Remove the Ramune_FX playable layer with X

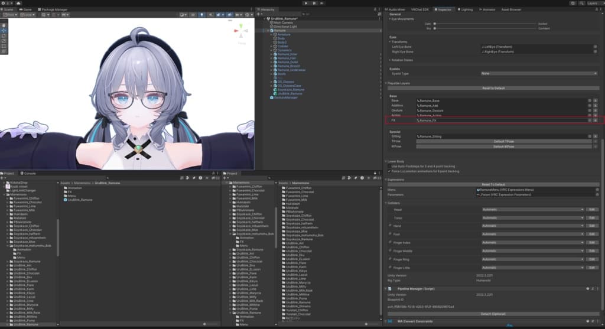[595, 120]
